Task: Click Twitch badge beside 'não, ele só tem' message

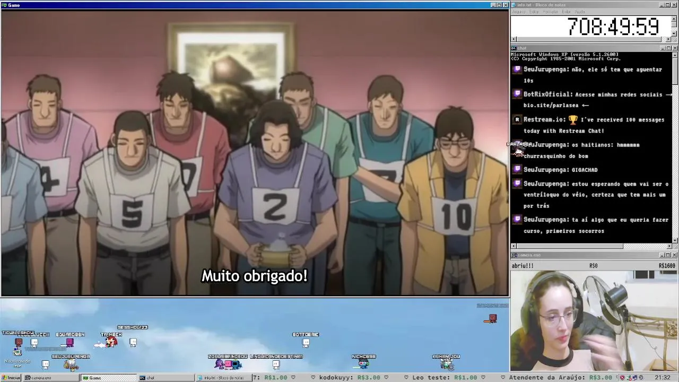Action: [517, 70]
